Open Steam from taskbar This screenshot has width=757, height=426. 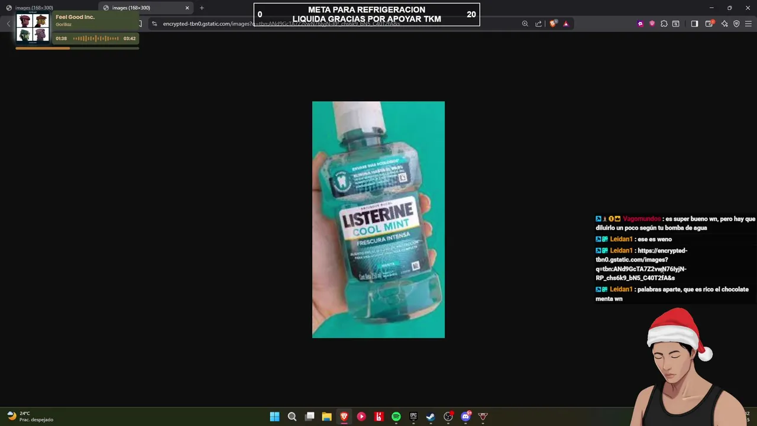[x=431, y=417]
